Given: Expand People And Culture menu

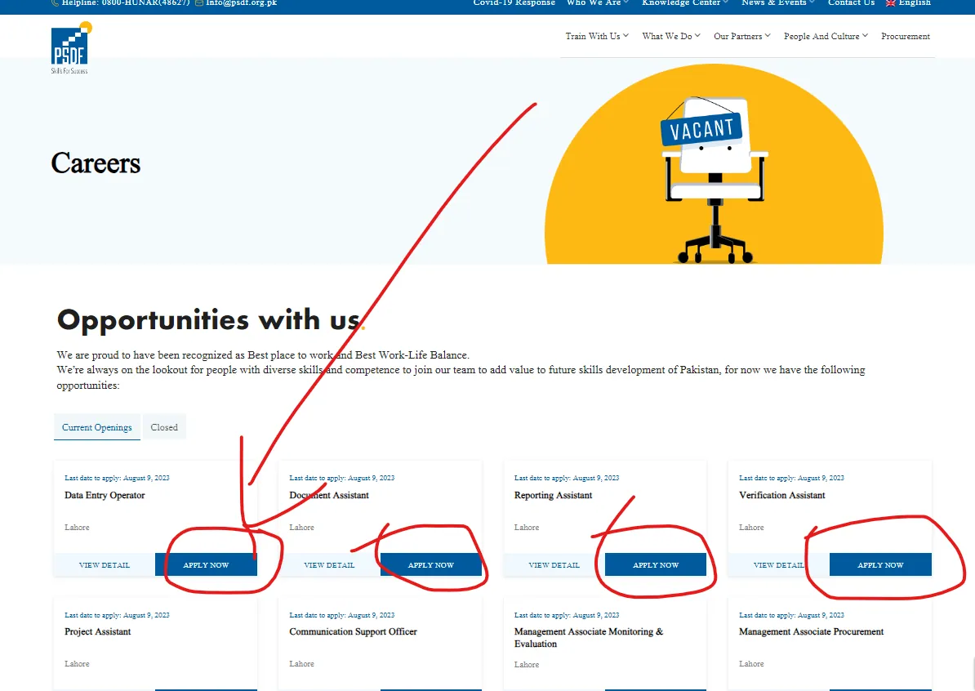Looking at the screenshot, I should pos(826,36).
